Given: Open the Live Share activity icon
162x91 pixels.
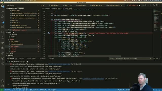Looking at the screenshot, I should 3,53.
